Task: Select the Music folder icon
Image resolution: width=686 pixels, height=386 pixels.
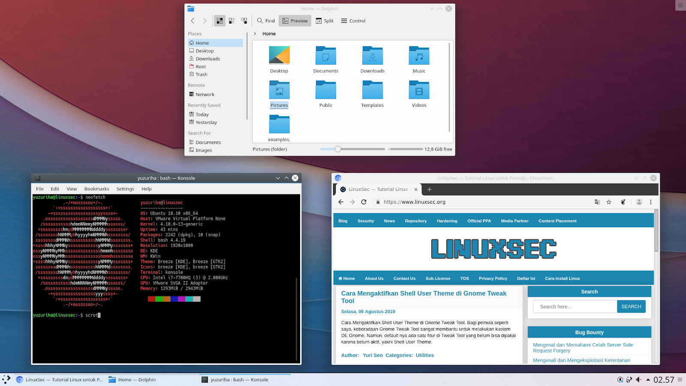Action: [419, 56]
